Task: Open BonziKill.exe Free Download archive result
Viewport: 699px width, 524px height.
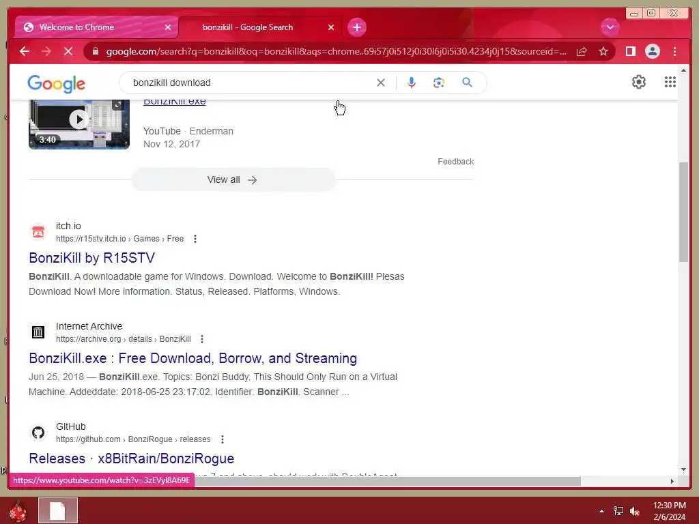Action: [x=193, y=358]
